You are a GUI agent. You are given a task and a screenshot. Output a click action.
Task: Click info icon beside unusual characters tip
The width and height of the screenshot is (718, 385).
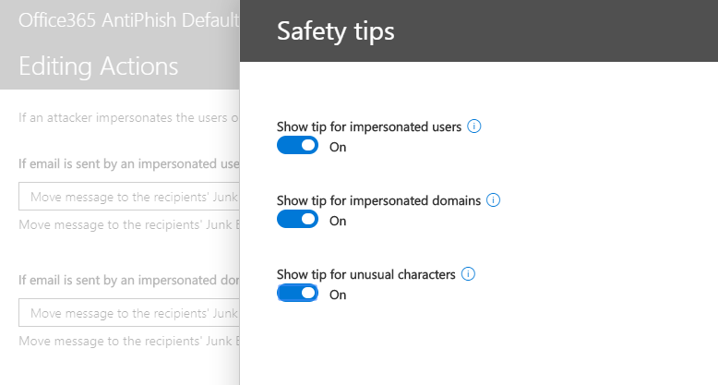[468, 274]
